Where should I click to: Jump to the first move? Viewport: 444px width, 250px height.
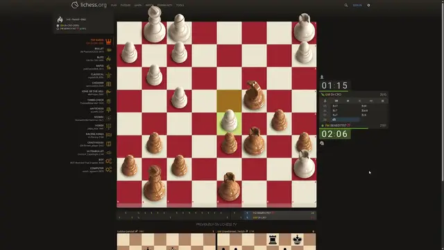click(x=336, y=101)
